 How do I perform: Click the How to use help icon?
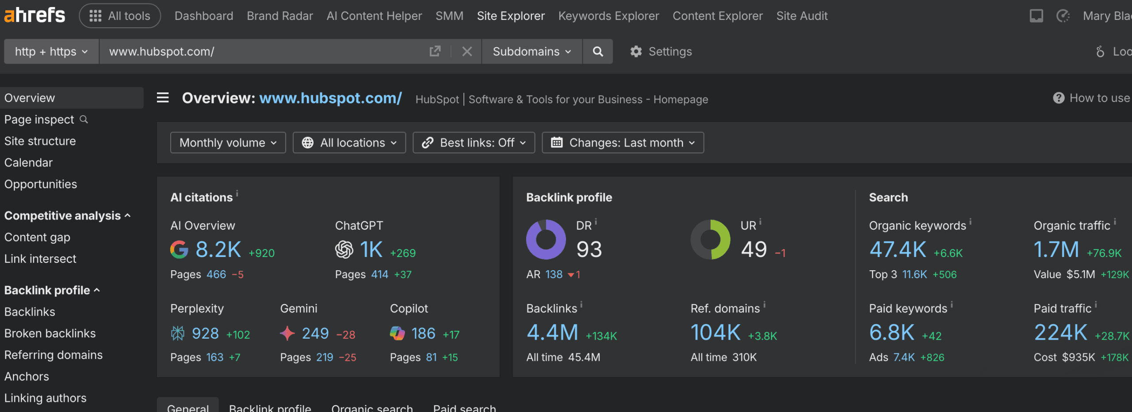click(1059, 98)
